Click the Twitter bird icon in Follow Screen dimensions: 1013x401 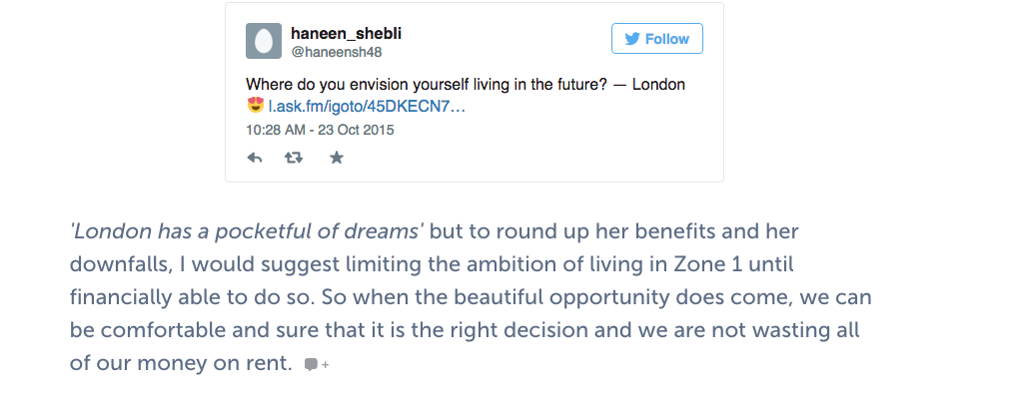[x=632, y=39]
